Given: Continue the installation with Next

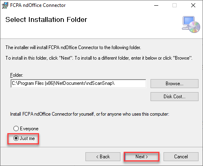Looking at the screenshot, I should pos(142,157).
